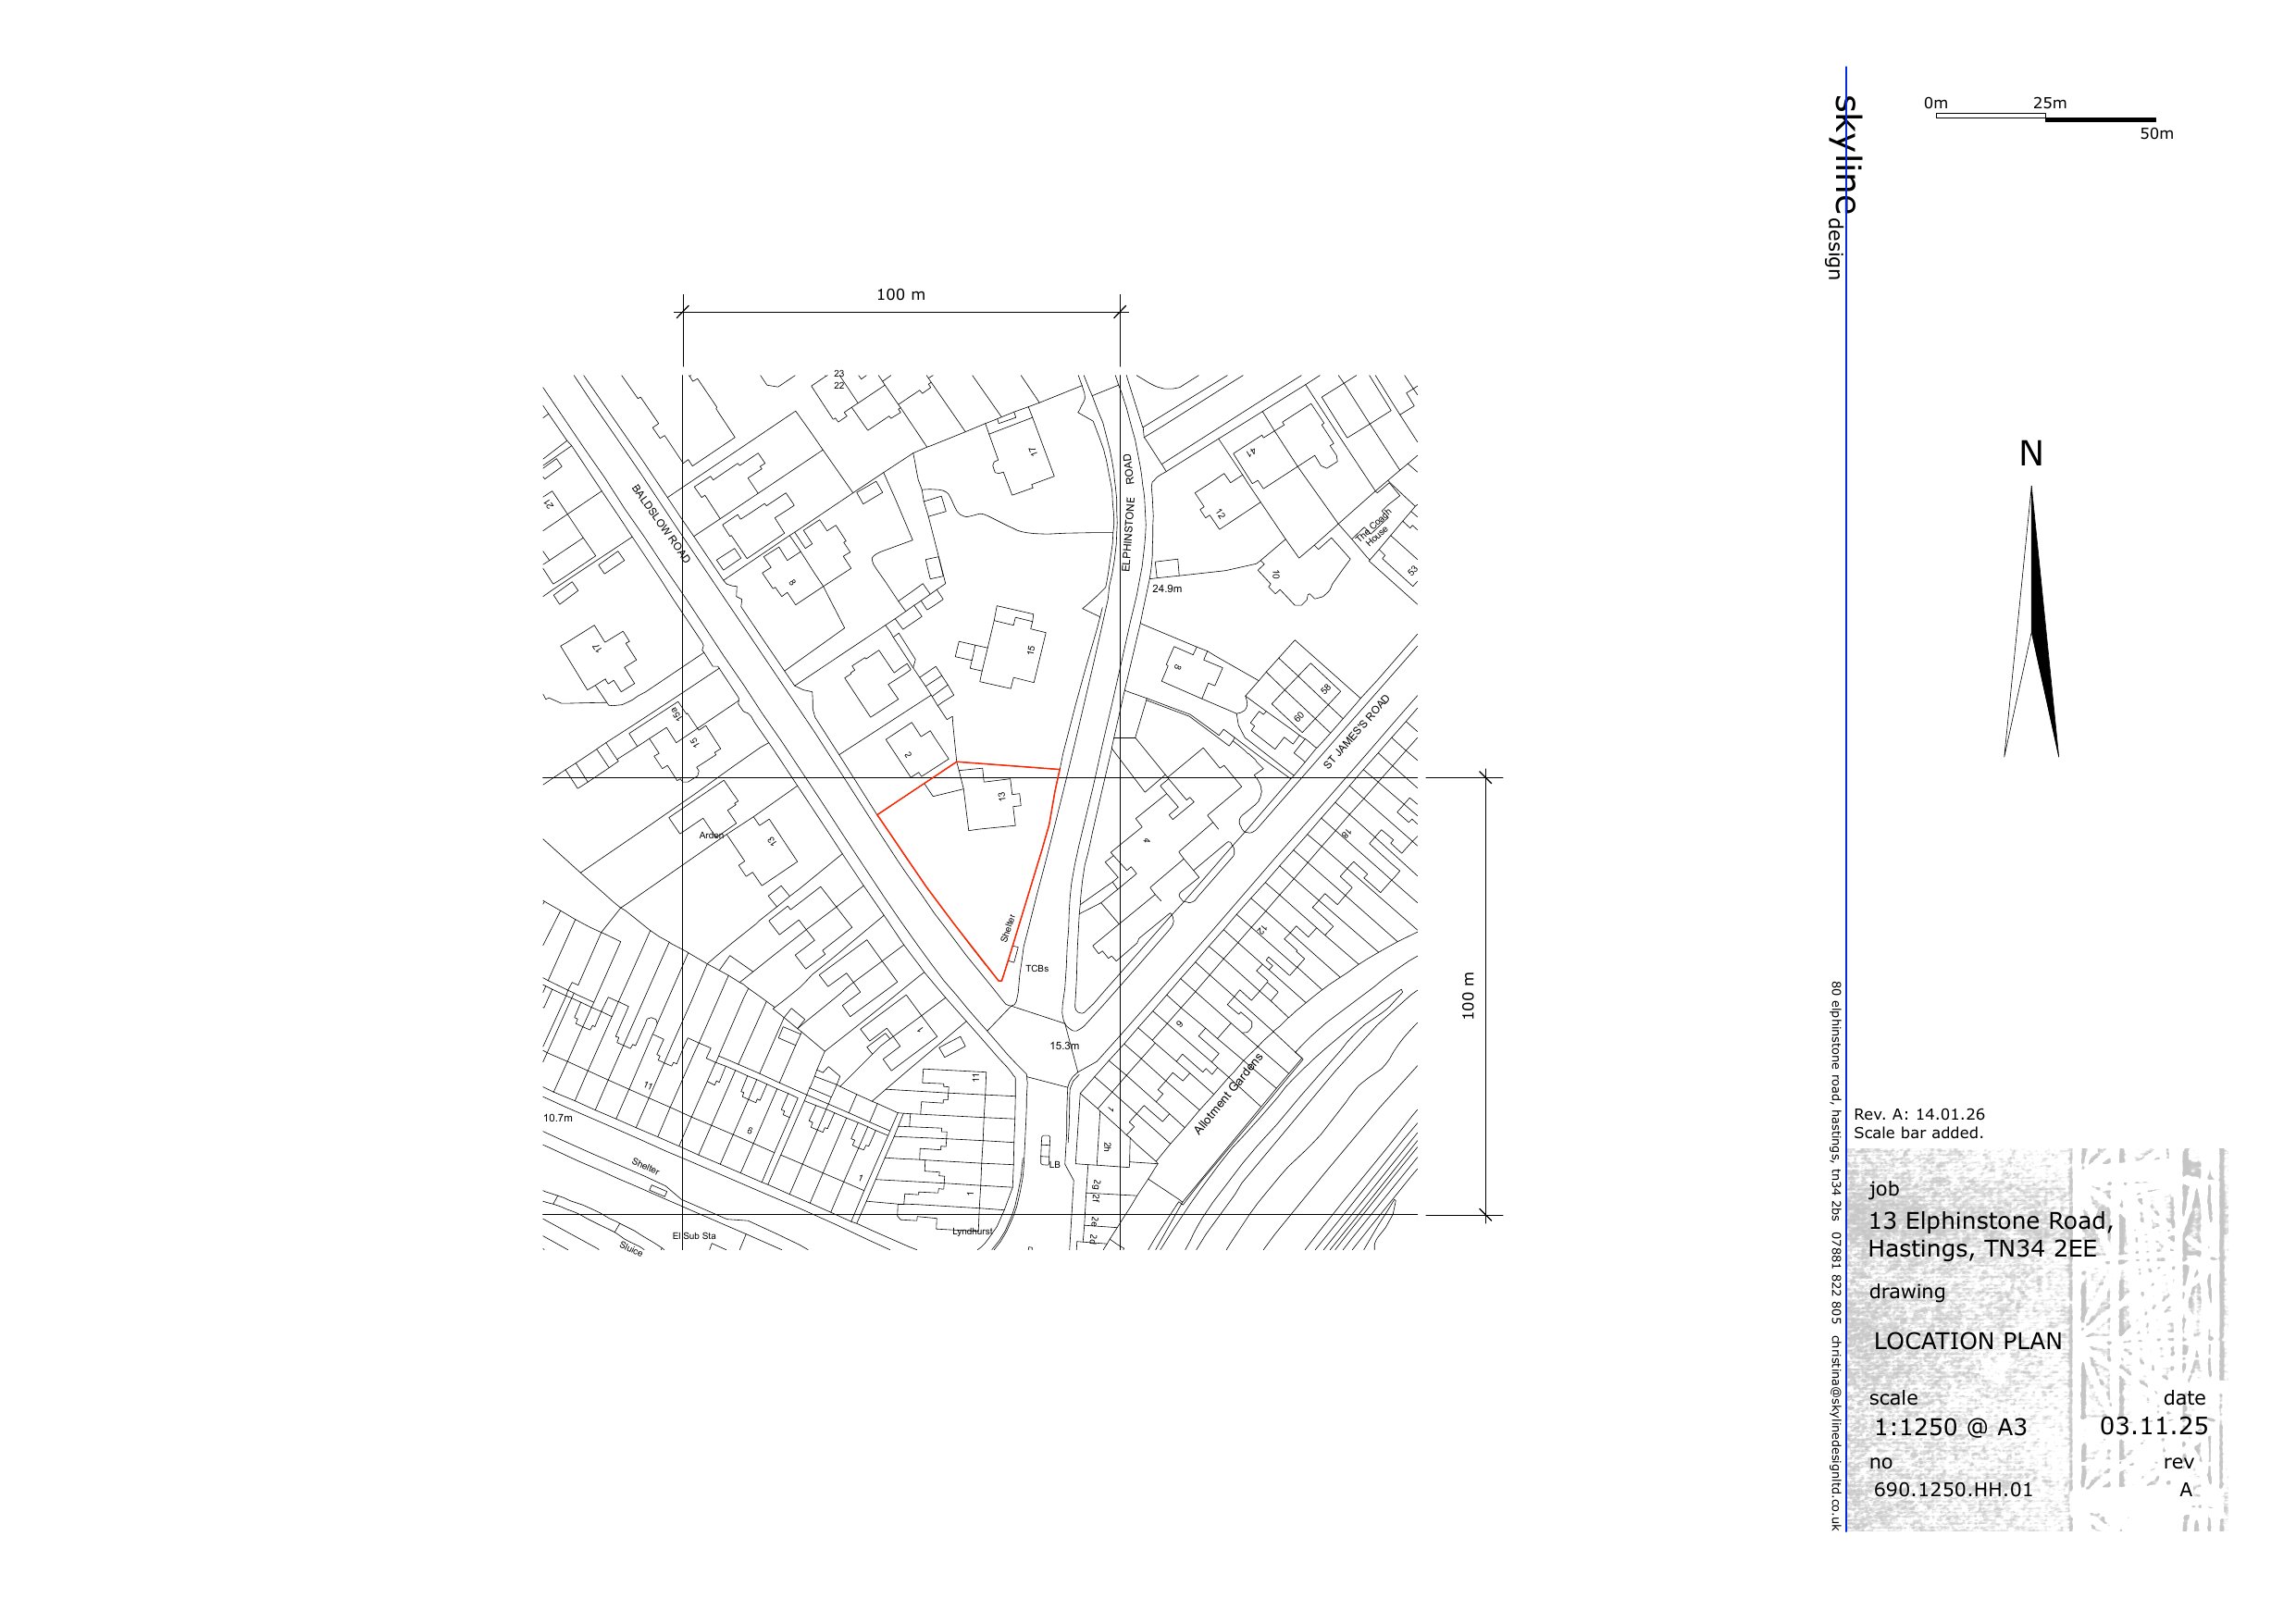Click the ST JAMES'S ROAD label
The image size is (2296, 1623).
1356,732
